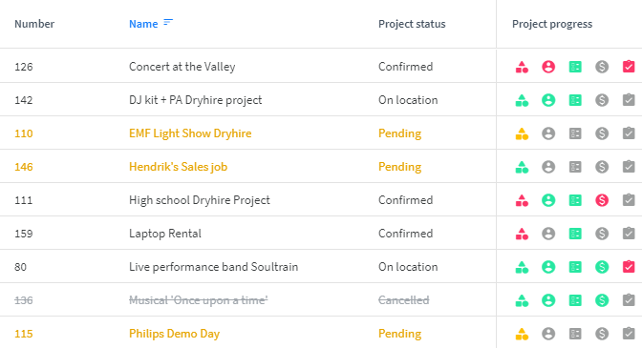The image size is (642, 348).
Task: Click grey crew icon for Hendrik's Sales job
Action: pos(548,167)
